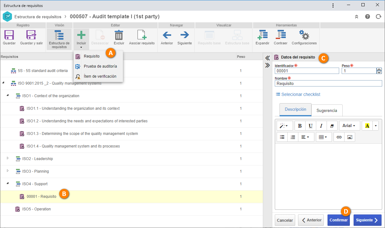Select the 00001 - Requisito row
385x228 pixels.
coord(131,197)
